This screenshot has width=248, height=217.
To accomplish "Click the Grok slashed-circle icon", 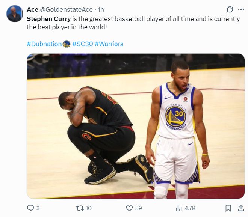I will 230,9.
